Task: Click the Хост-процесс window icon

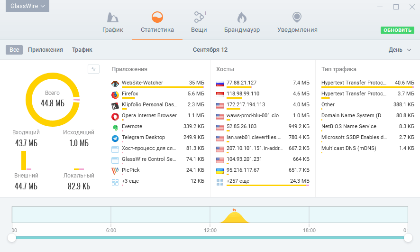Action: (115, 149)
